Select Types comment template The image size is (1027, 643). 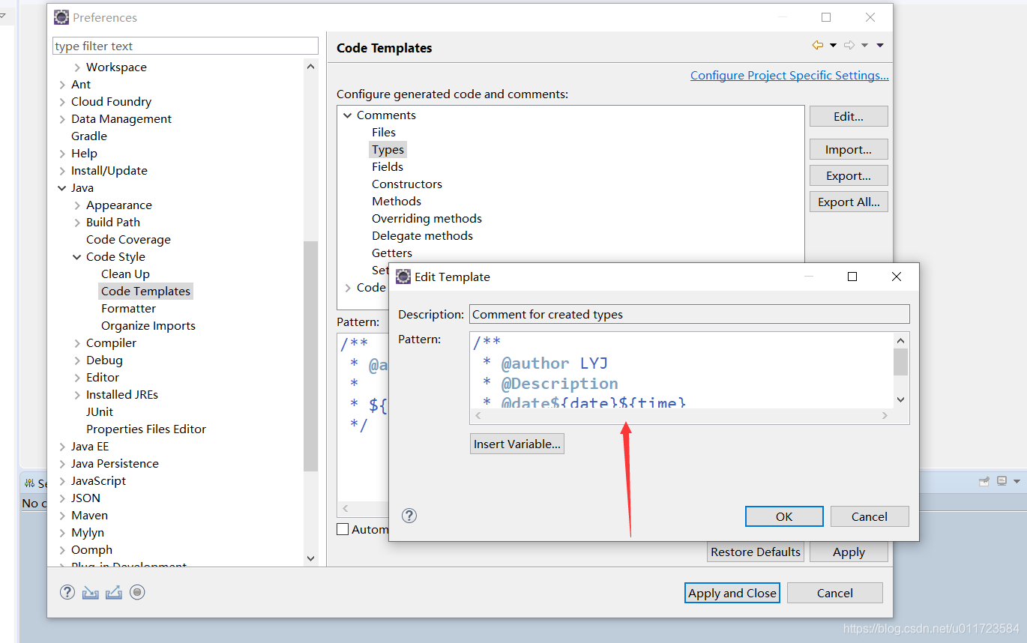coord(388,150)
